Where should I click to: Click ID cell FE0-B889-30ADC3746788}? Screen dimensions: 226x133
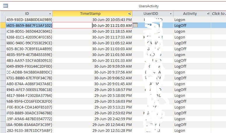(29, 113)
